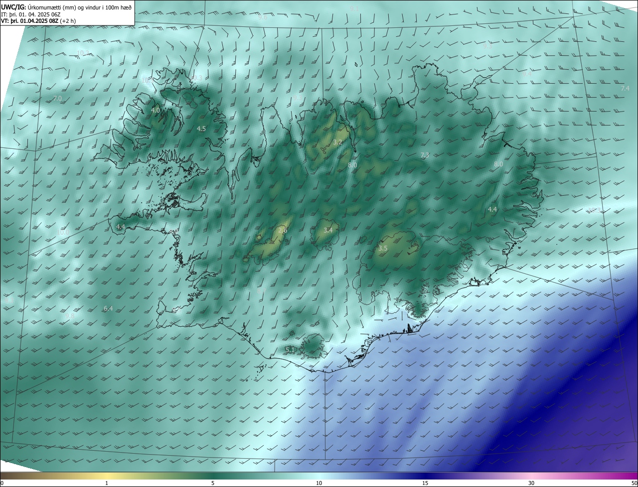The width and height of the screenshot is (638, 487).
Task: Click the 3.2 value label on the map
Action: click(x=337, y=142)
